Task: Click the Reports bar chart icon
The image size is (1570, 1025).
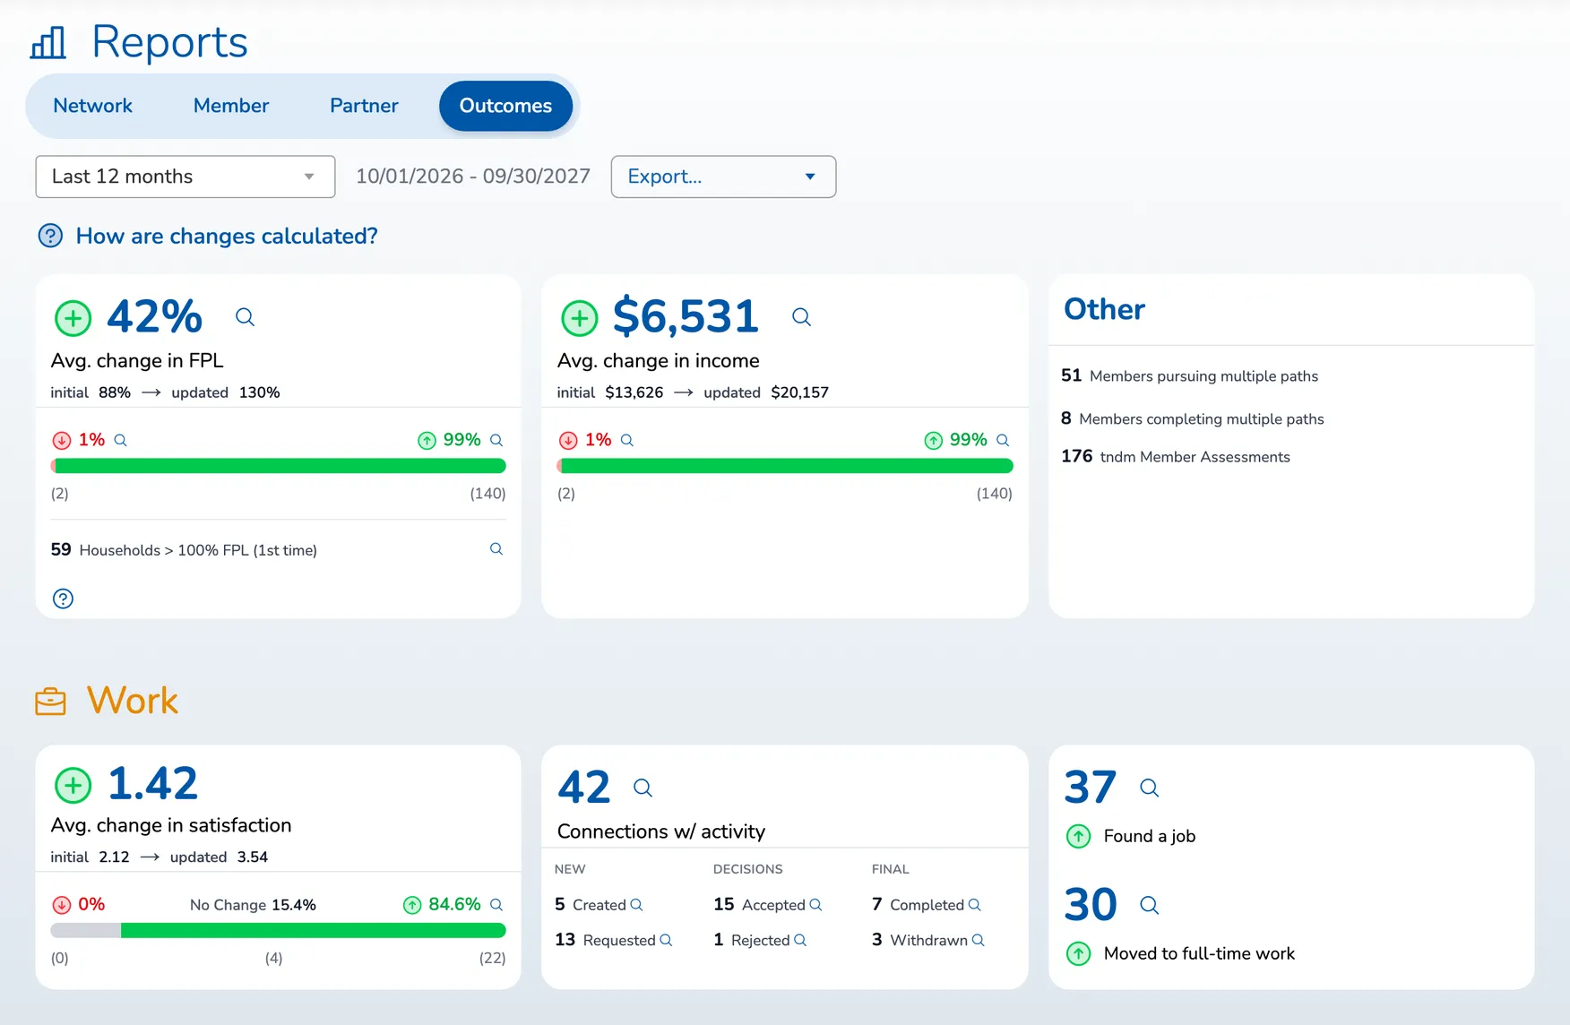Action: [48, 42]
